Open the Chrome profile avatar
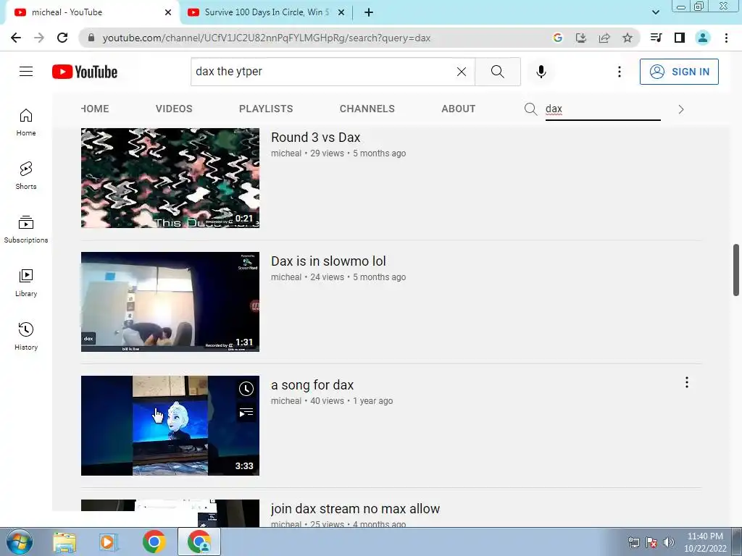 tap(703, 38)
